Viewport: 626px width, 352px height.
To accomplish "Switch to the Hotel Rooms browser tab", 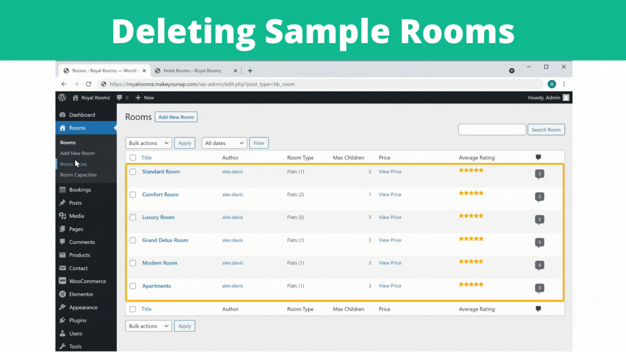I will click(x=192, y=71).
